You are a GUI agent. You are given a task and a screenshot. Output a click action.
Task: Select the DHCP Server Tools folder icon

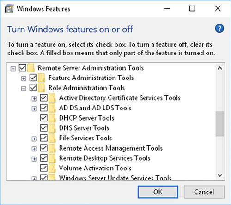click(52, 118)
